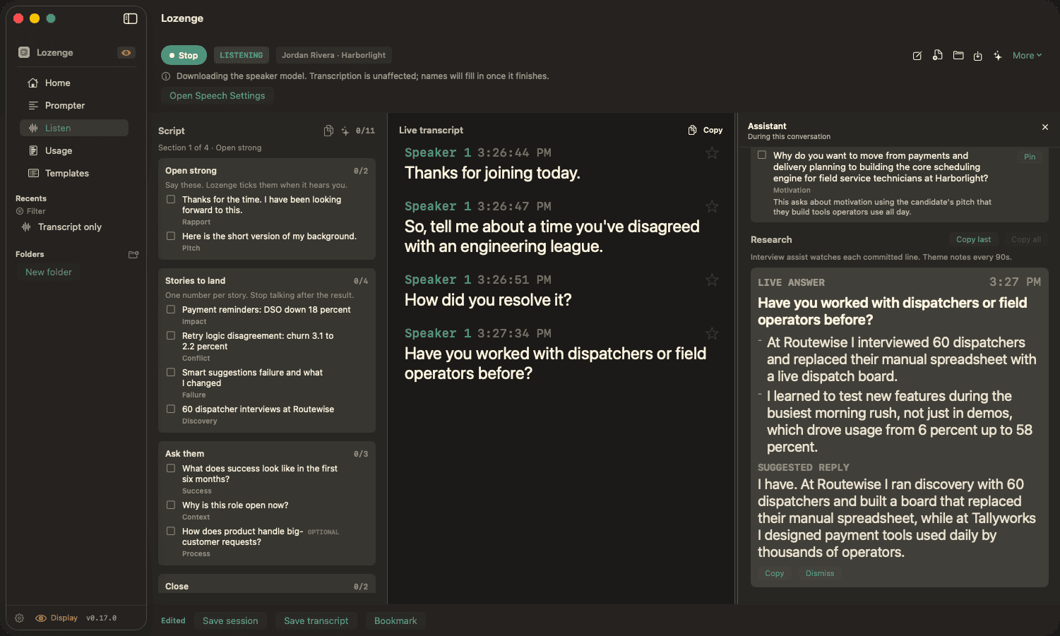The height and width of the screenshot is (636, 1060).
Task: Copy the live transcript
Action: click(x=705, y=130)
